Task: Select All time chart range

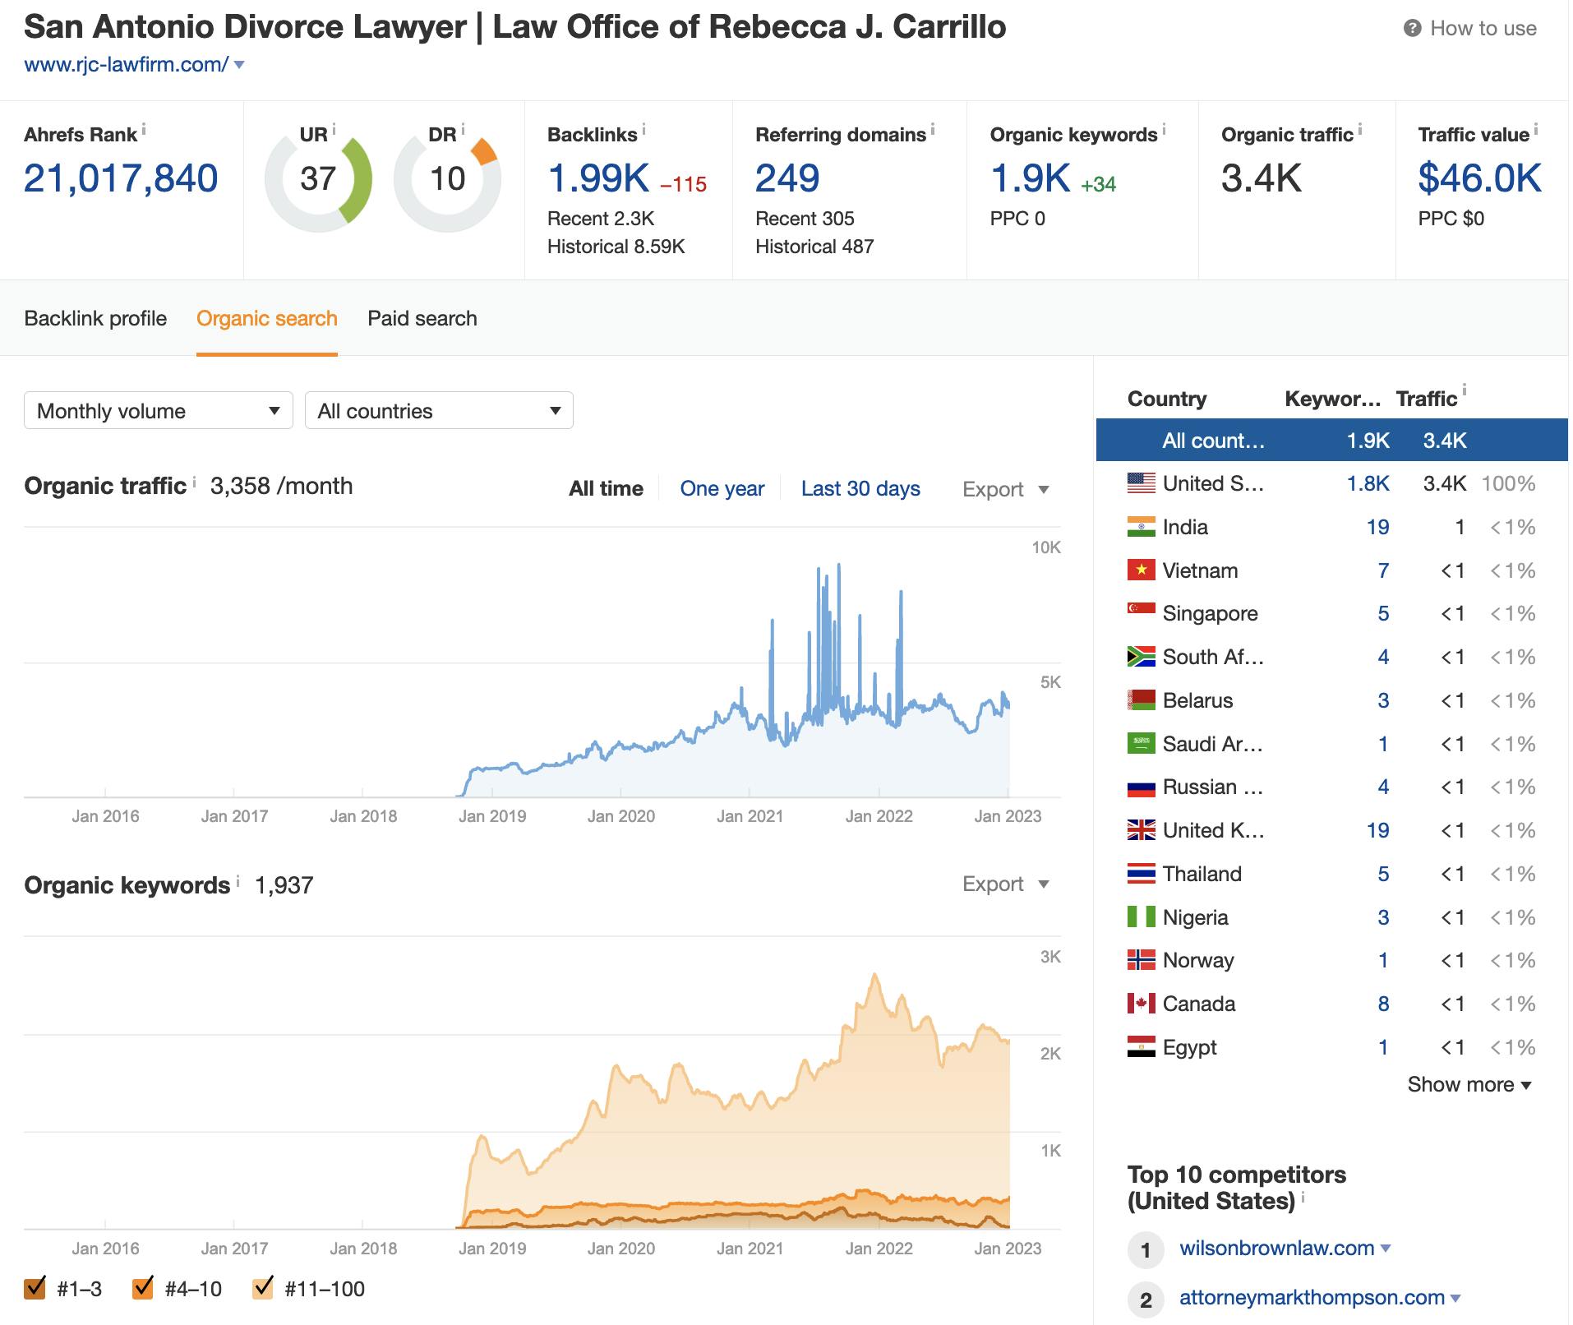Action: point(606,488)
